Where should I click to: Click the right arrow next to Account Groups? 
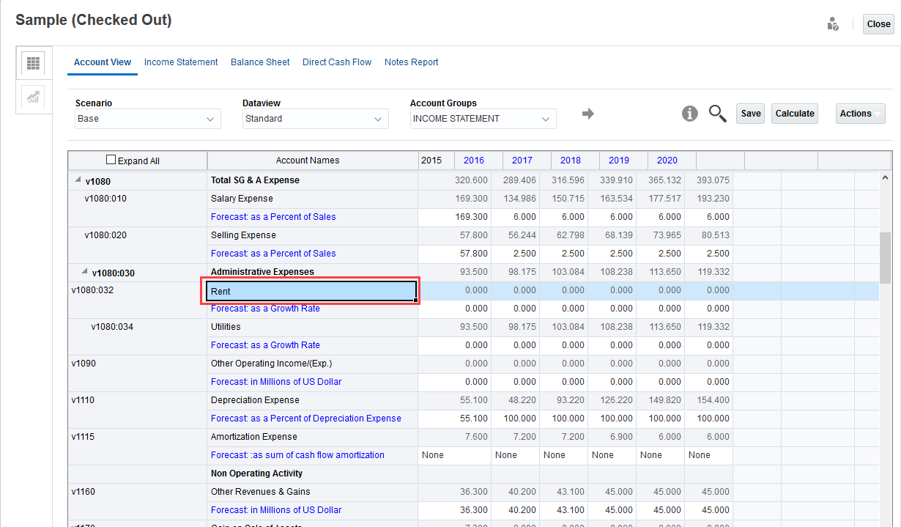tap(587, 114)
